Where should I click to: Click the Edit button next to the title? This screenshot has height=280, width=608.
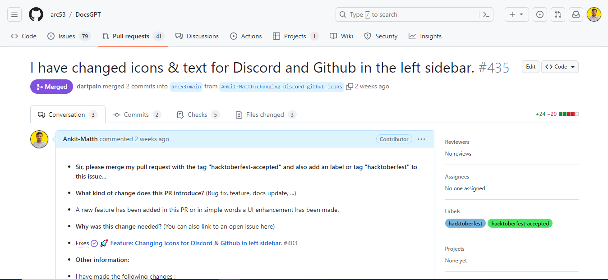(x=530, y=66)
